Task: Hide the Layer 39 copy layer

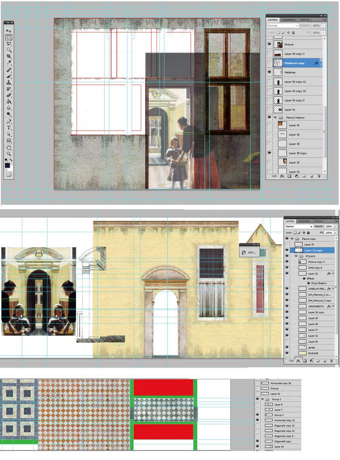Action: click(269, 153)
